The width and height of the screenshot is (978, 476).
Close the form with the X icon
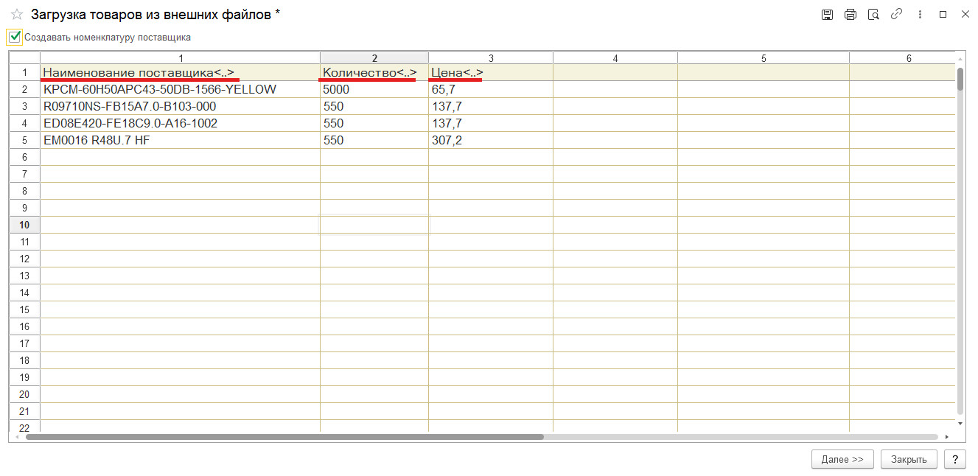[965, 15]
